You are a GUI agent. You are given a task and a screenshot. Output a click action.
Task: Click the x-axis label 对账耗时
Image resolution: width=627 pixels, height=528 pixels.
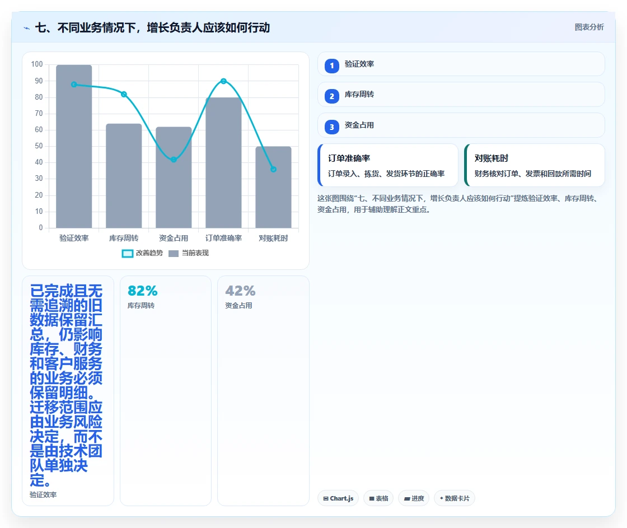click(x=274, y=239)
